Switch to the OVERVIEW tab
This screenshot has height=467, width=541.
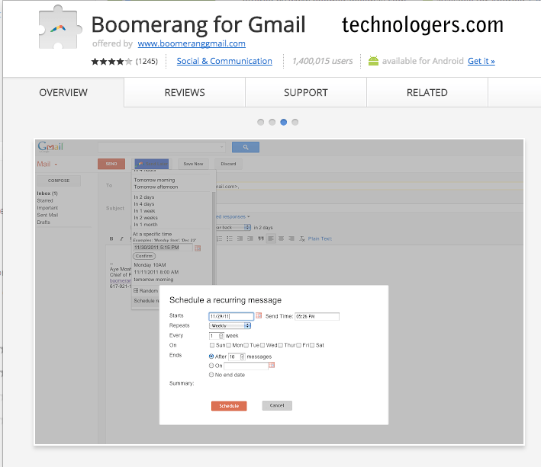pos(63,93)
